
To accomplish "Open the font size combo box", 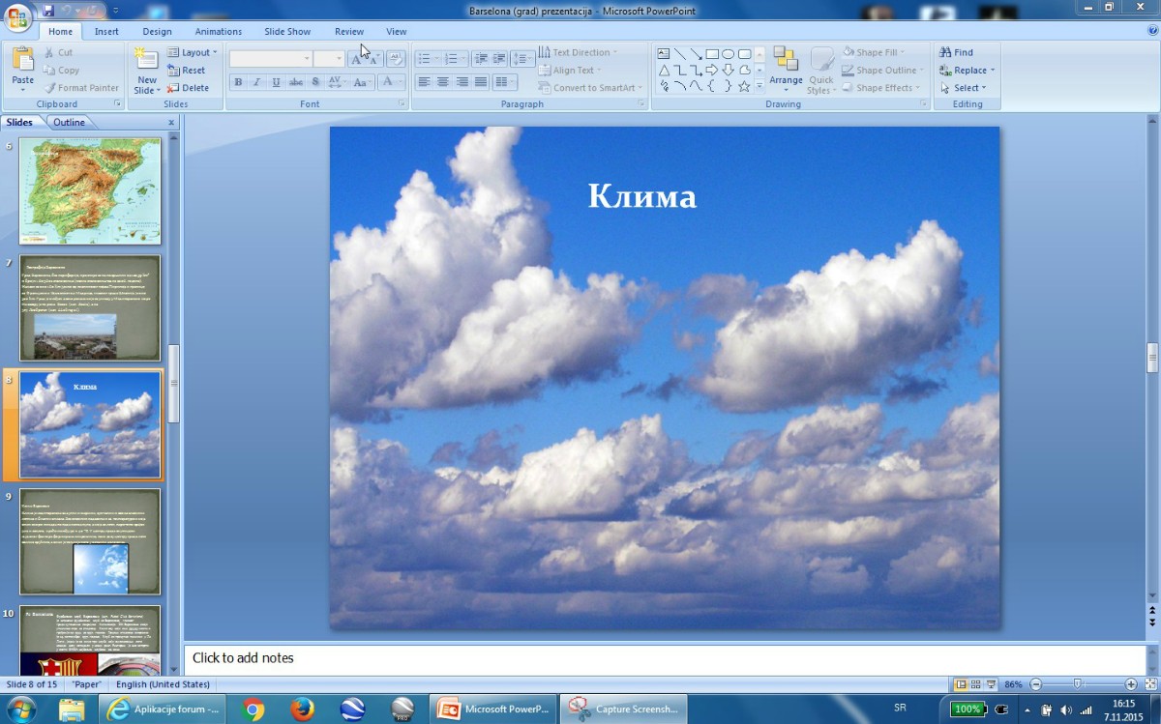I will pos(329,59).
